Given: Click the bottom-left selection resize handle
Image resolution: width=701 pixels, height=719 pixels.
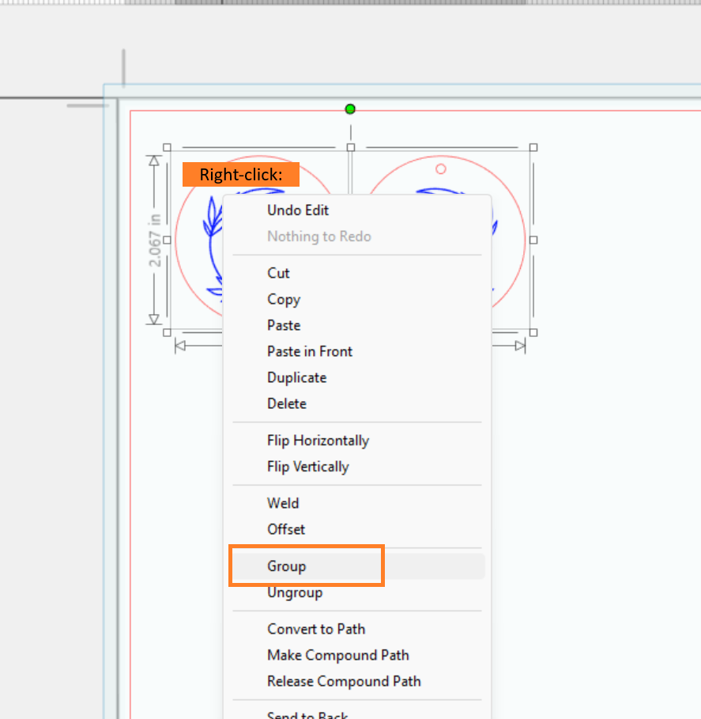Looking at the screenshot, I should click(x=168, y=332).
